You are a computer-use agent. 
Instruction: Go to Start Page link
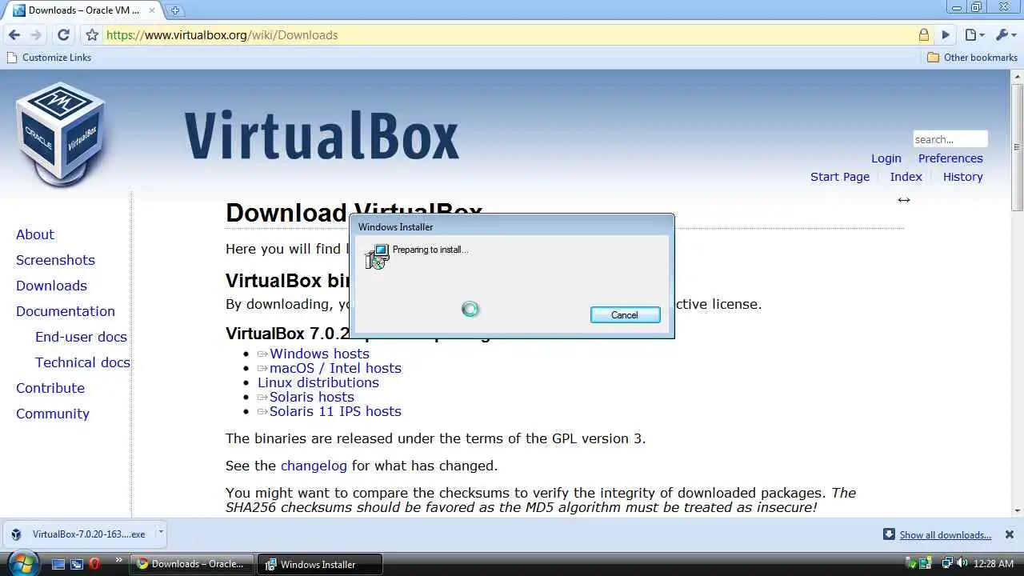840,177
